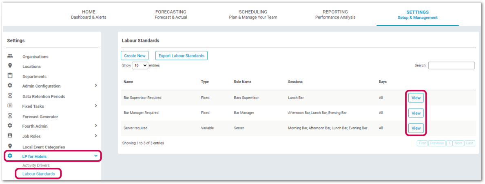
Task: Sort by the Type column header
Action: point(205,82)
